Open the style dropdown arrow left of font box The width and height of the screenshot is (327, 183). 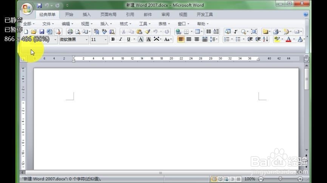click(55, 40)
